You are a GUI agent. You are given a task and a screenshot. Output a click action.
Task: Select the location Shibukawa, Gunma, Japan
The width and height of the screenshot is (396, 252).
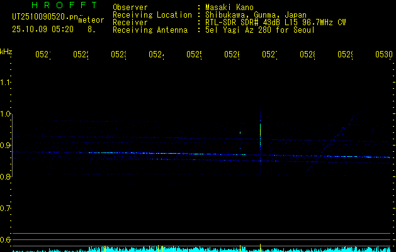pos(256,15)
